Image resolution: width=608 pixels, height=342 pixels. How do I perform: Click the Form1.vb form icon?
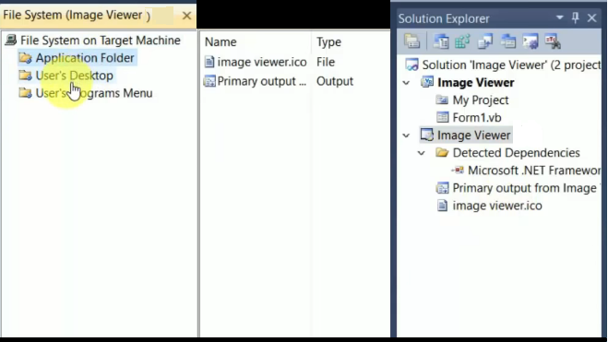click(x=442, y=117)
